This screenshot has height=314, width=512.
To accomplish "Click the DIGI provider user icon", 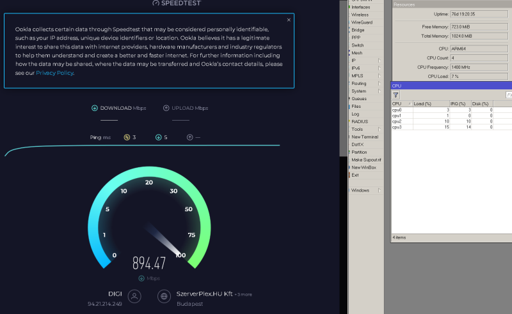I will click(x=134, y=296).
